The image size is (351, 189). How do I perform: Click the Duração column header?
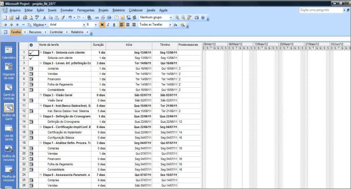(98, 45)
